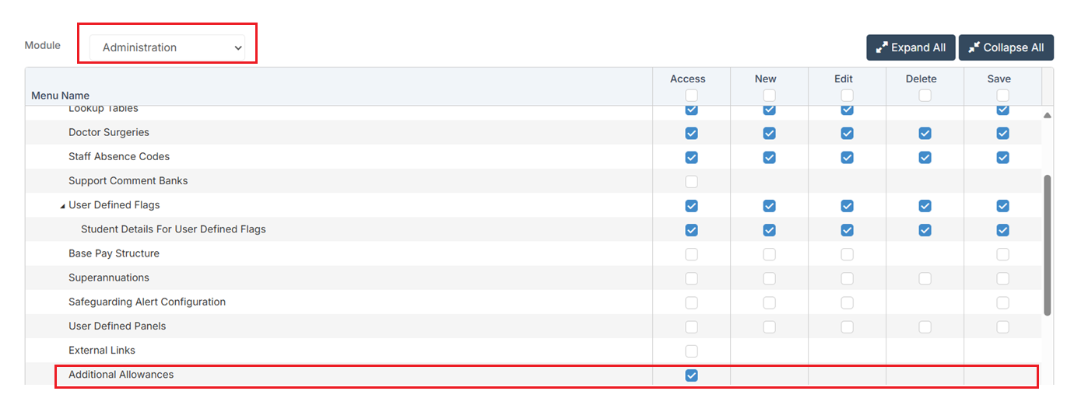Tick the Delete column header checkbox
Screen dimensions: 1067x405
pyautogui.click(x=925, y=95)
